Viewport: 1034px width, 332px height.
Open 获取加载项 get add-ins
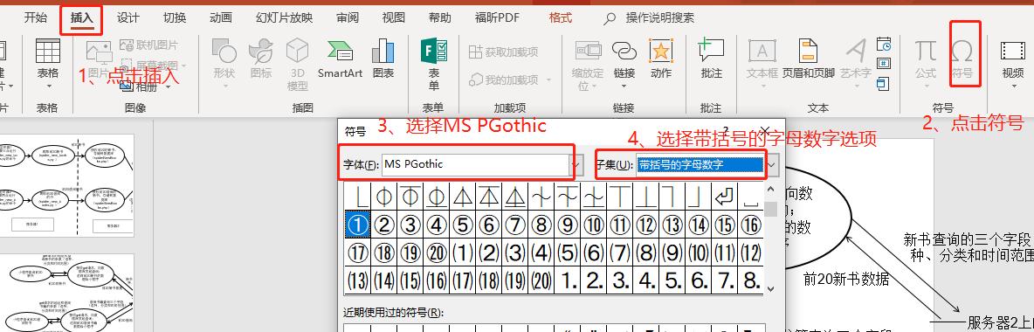503,52
